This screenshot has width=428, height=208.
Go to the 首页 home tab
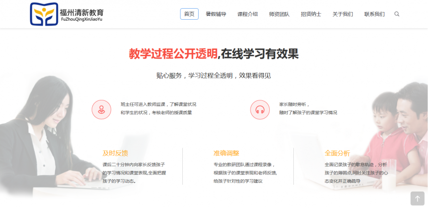[x=189, y=14]
